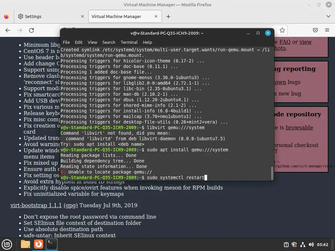Click 'Set SElinux file context of destination folder'
The width and height of the screenshot is (335, 251).
(82, 223)
